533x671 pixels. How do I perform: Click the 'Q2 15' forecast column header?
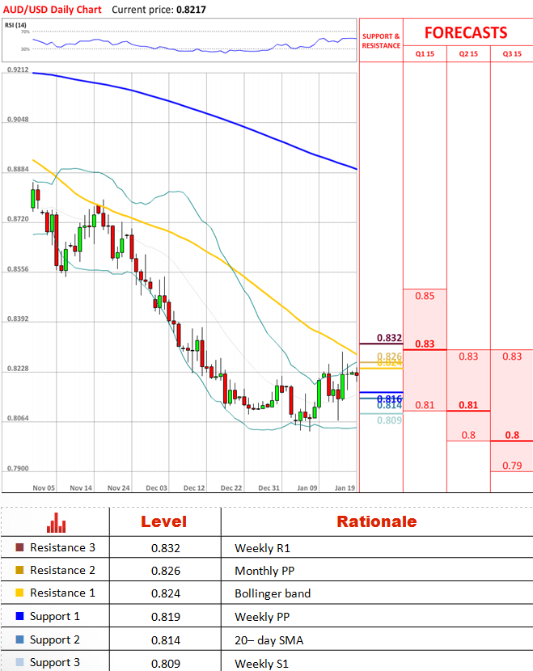click(468, 54)
